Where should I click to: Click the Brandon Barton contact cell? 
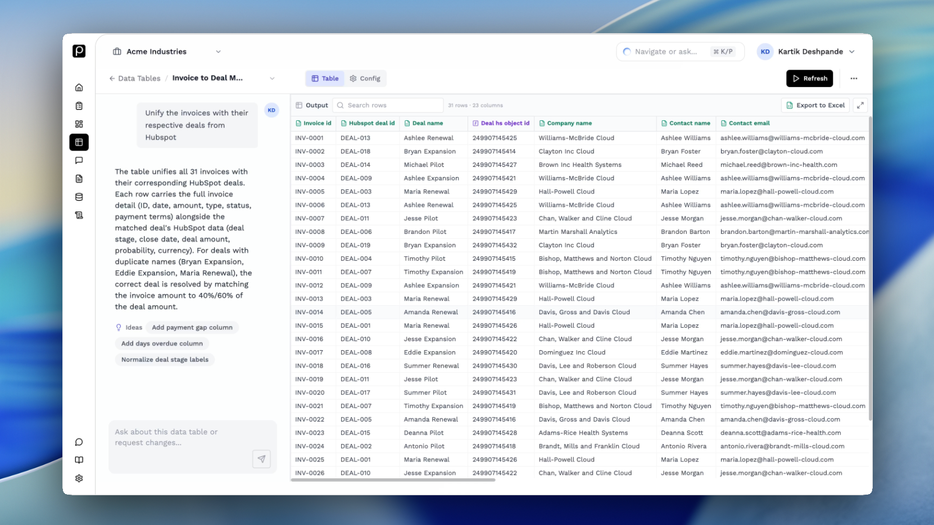click(685, 232)
